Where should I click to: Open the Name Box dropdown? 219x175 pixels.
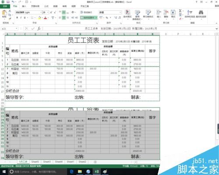(x=17, y=28)
